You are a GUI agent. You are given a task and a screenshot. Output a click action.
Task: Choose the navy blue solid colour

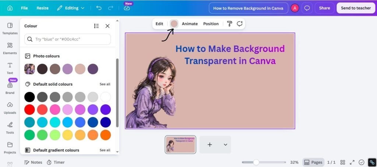105,122
